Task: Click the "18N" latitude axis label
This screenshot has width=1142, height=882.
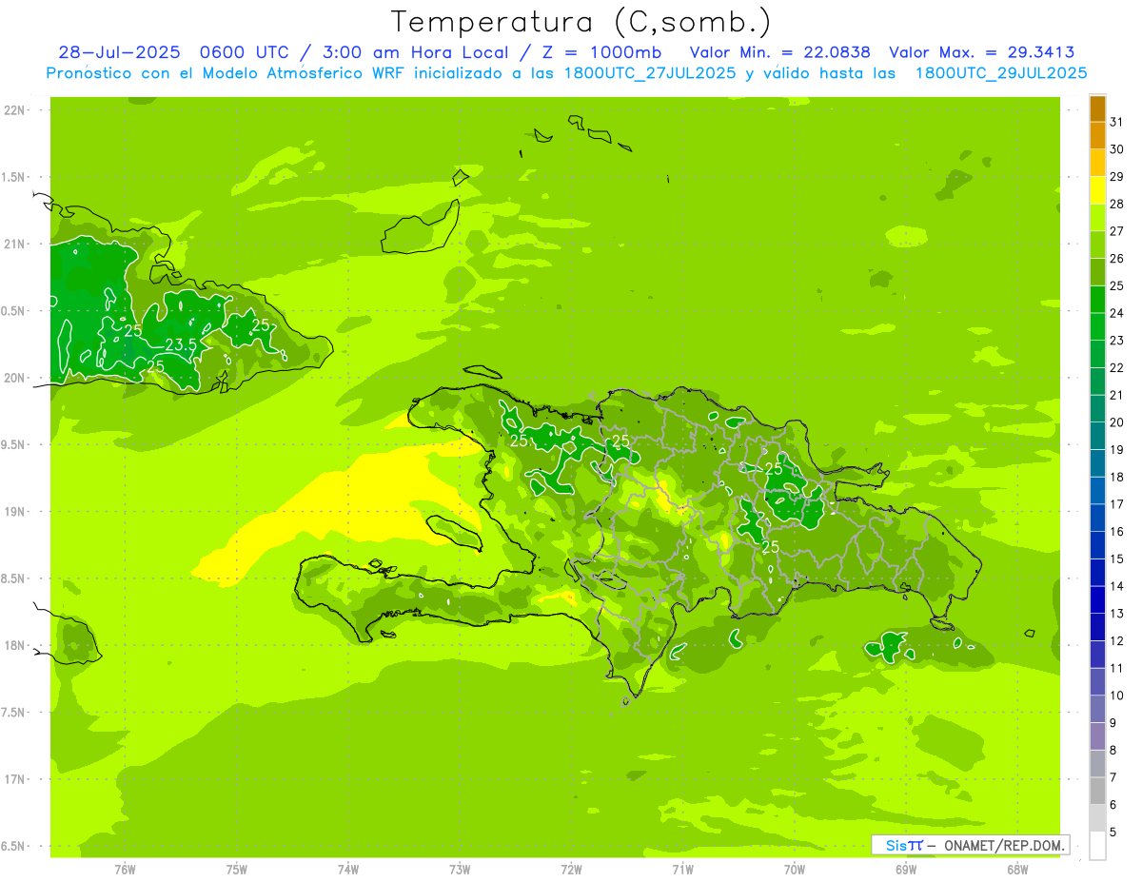Action: (14, 645)
